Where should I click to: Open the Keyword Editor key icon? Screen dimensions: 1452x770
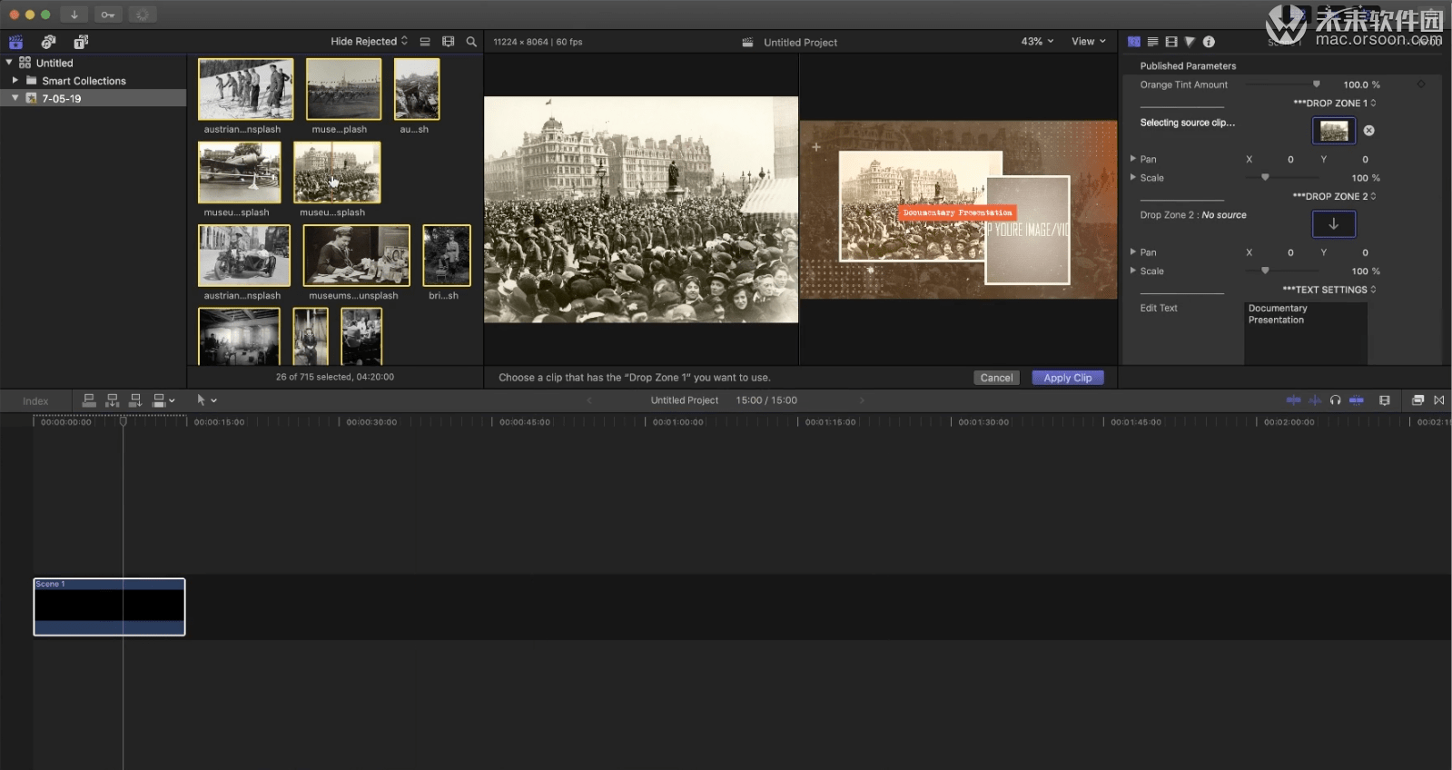[x=108, y=15]
